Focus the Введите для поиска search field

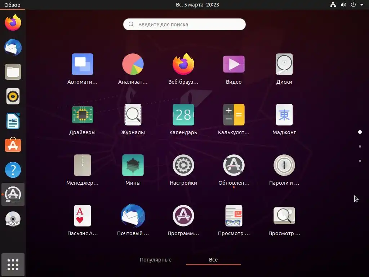(184, 24)
